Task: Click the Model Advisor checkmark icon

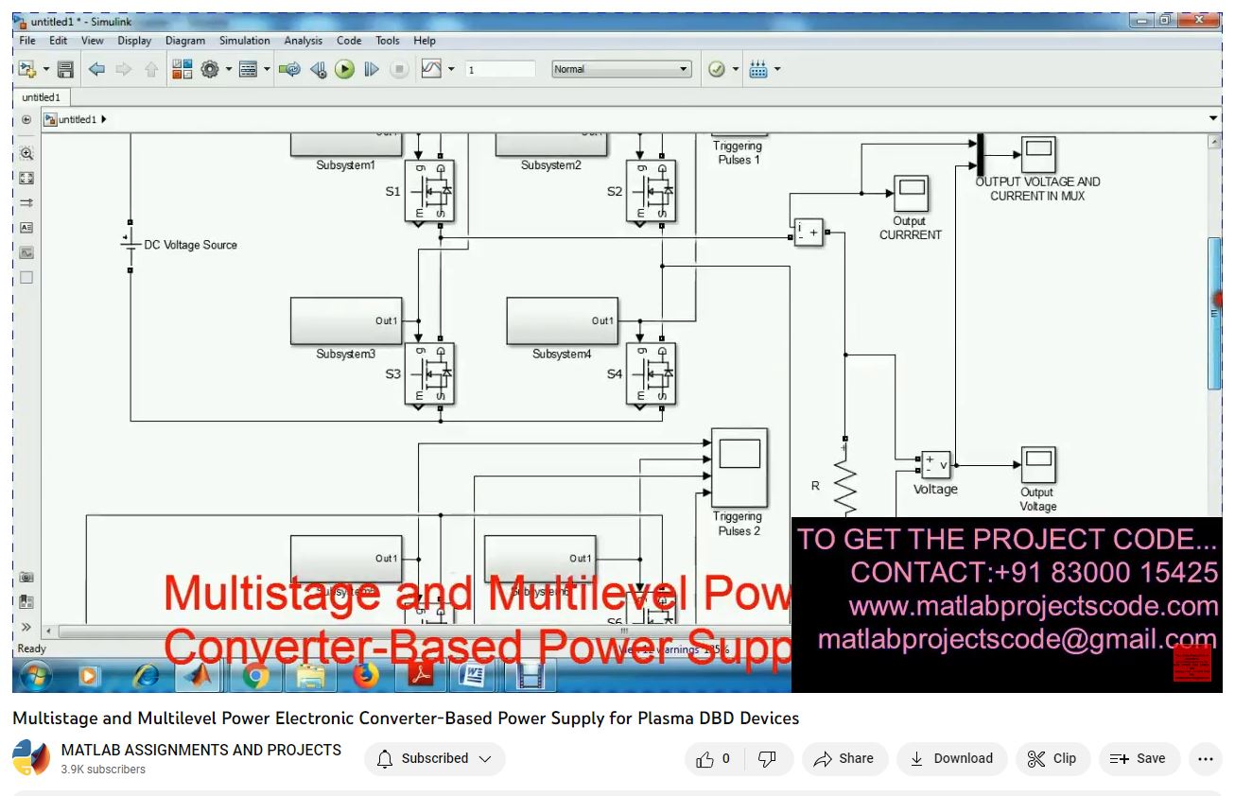Action: 717,69
